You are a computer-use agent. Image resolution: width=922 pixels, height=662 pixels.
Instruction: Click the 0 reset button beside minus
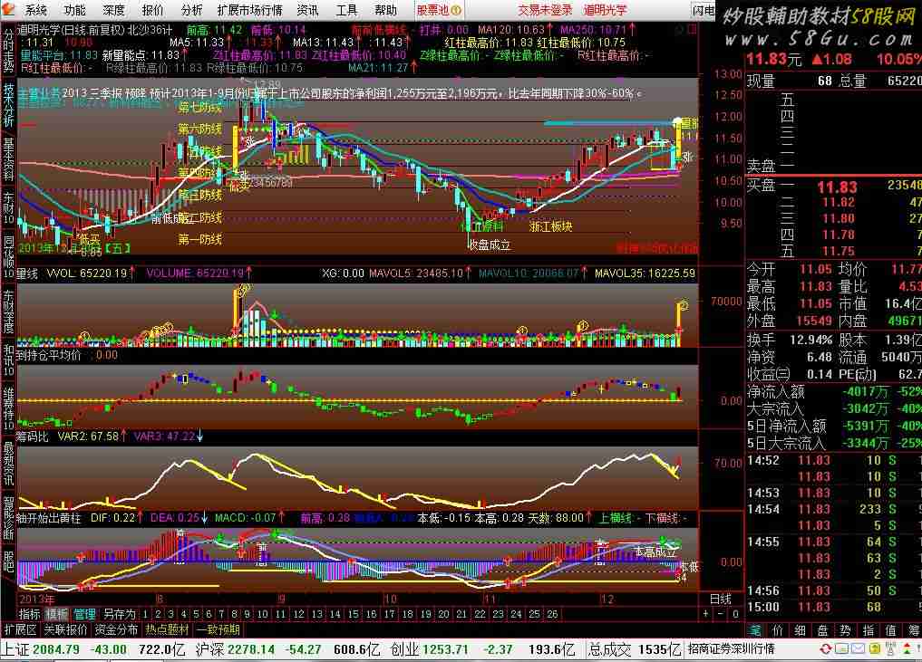735,614
